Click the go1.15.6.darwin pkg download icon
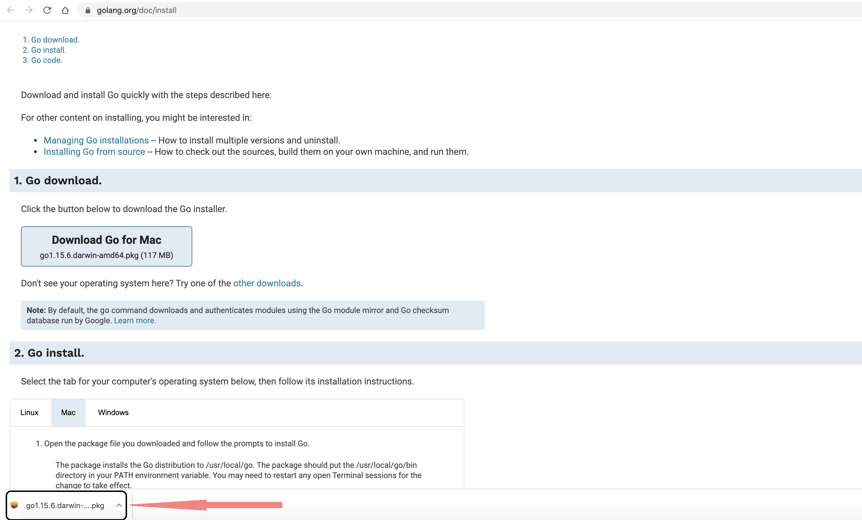Image resolution: width=862 pixels, height=520 pixels. coord(14,505)
